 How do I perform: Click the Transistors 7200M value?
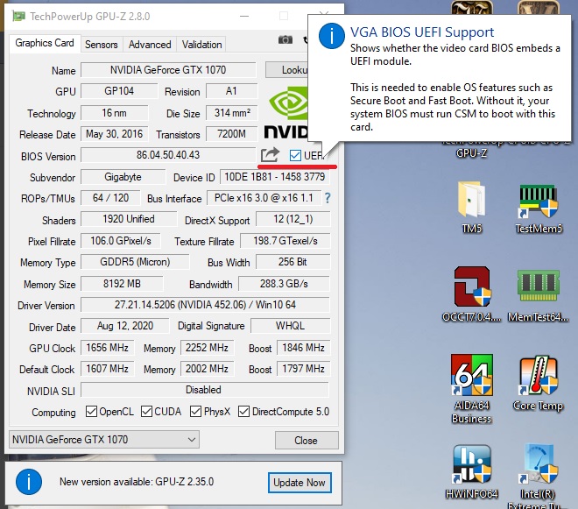coord(232,133)
